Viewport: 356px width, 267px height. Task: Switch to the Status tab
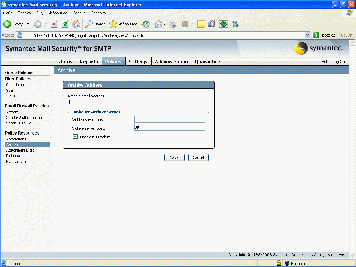[65, 62]
